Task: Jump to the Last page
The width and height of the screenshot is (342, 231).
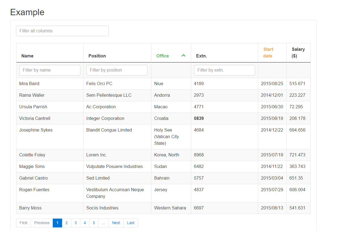Action: coord(131,223)
